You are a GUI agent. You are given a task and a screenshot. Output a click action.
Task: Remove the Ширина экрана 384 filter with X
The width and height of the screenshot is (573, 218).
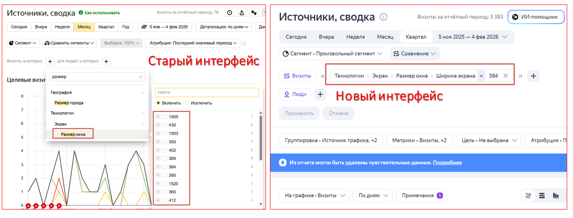click(x=505, y=76)
